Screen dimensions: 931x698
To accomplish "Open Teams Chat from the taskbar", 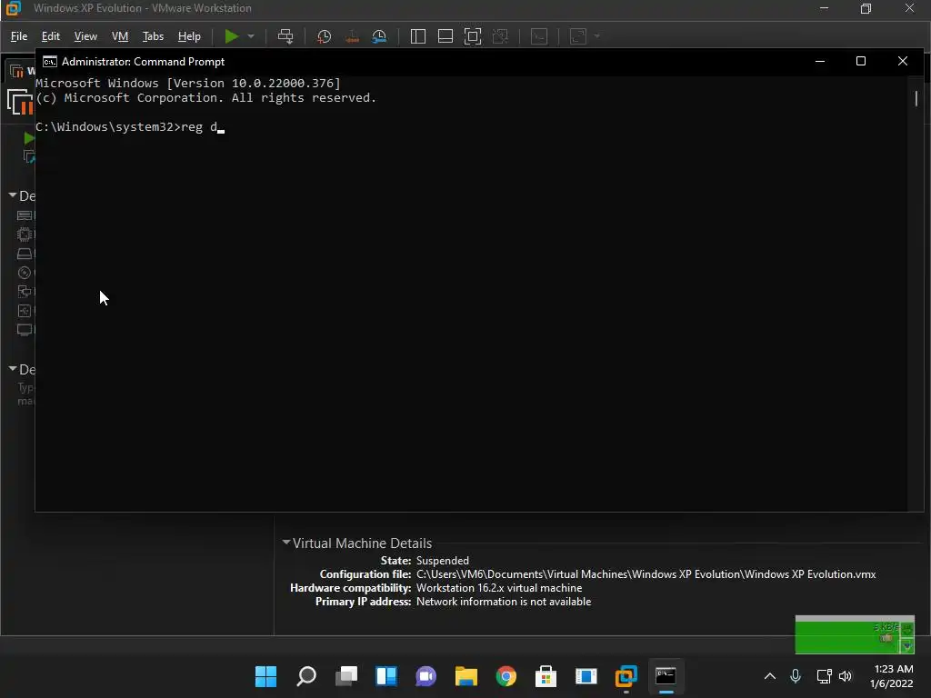I will click(x=425, y=676).
